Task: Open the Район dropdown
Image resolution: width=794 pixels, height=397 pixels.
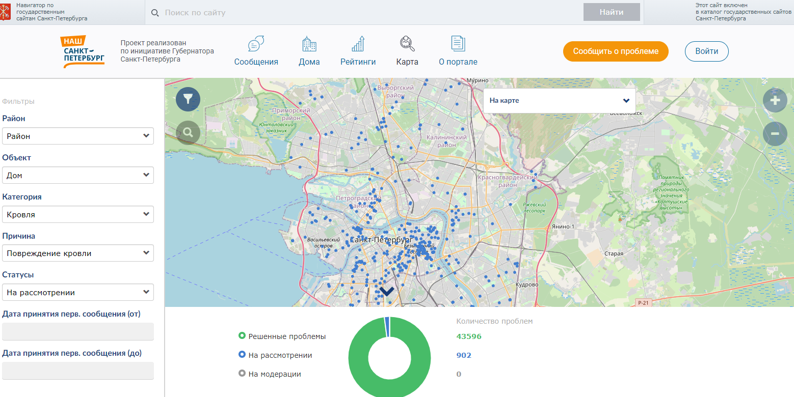Action: 78,136
